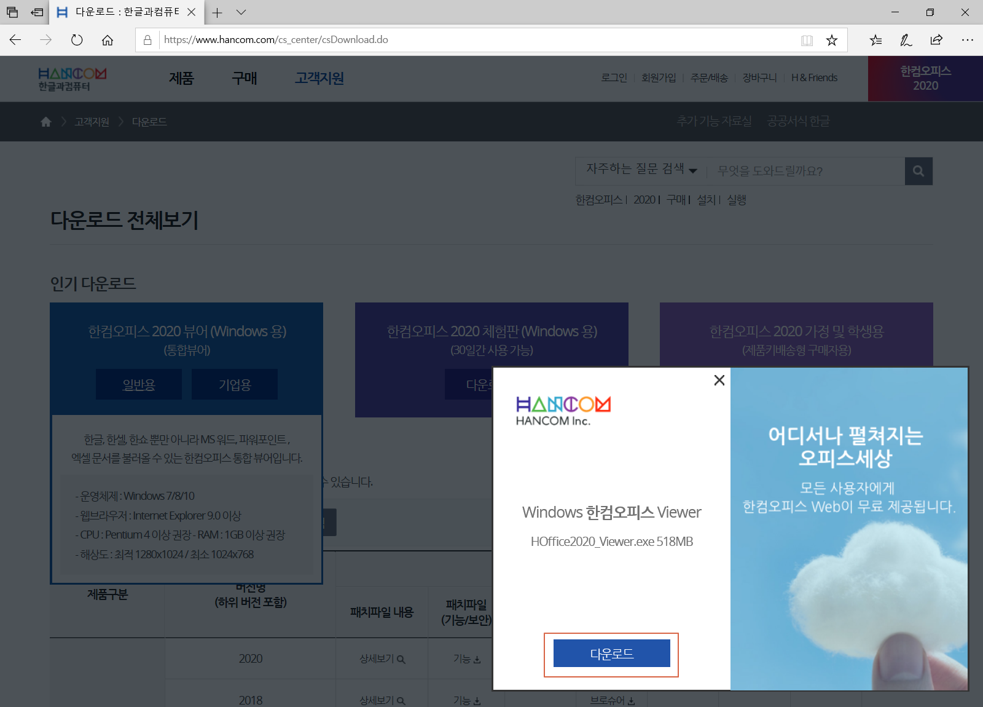983x707 pixels.
Task: Close the Hancom Viewer popup with X
Action: 719,380
